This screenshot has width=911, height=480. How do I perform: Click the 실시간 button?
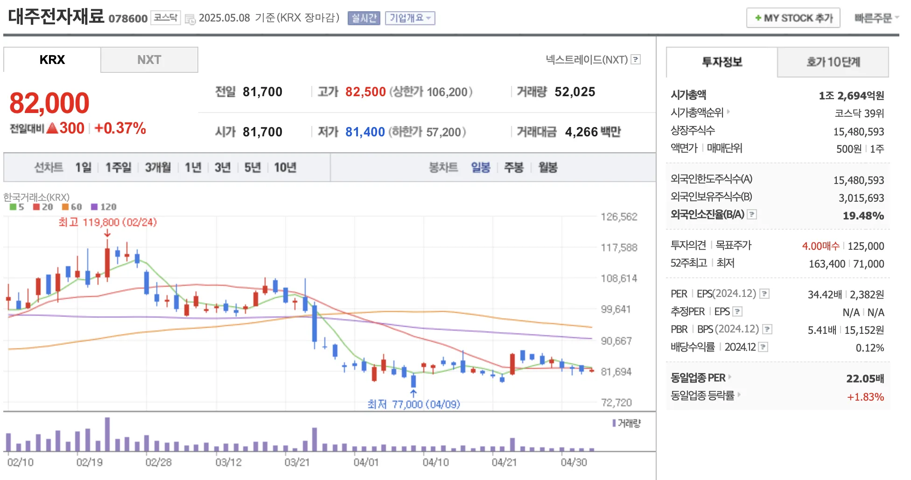(364, 18)
